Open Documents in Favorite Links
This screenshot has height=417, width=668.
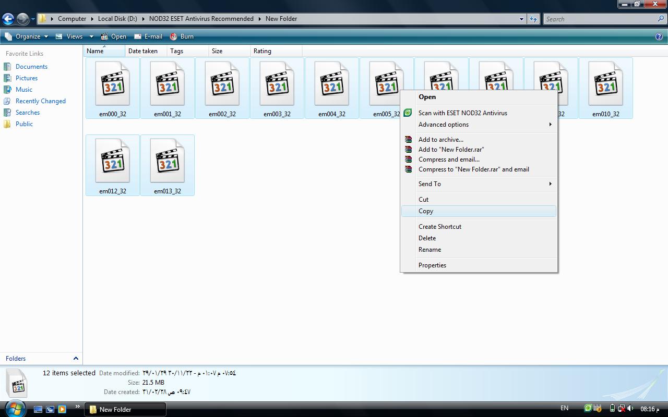pyautogui.click(x=31, y=67)
